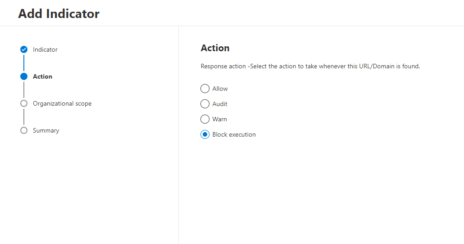Screen dimensions: 464x244
Task: Click the Organizational scope step circle
Action: (x=24, y=103)
